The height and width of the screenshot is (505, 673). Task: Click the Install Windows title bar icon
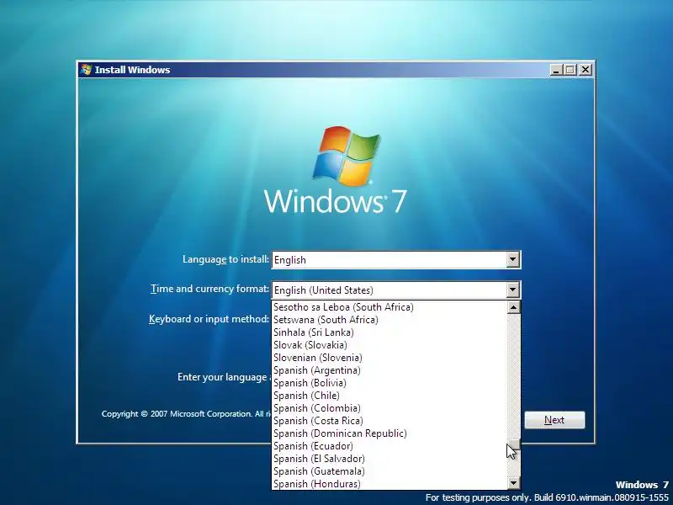(x=87, y=70)
